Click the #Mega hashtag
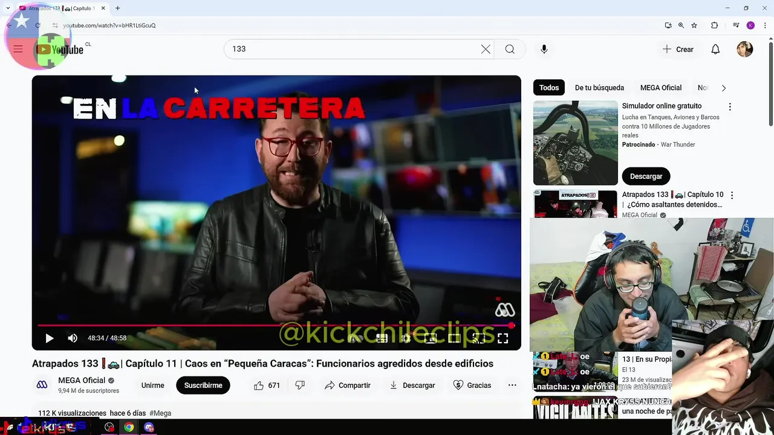This screenshot has height=435, width=774. (x=160, y=413)
